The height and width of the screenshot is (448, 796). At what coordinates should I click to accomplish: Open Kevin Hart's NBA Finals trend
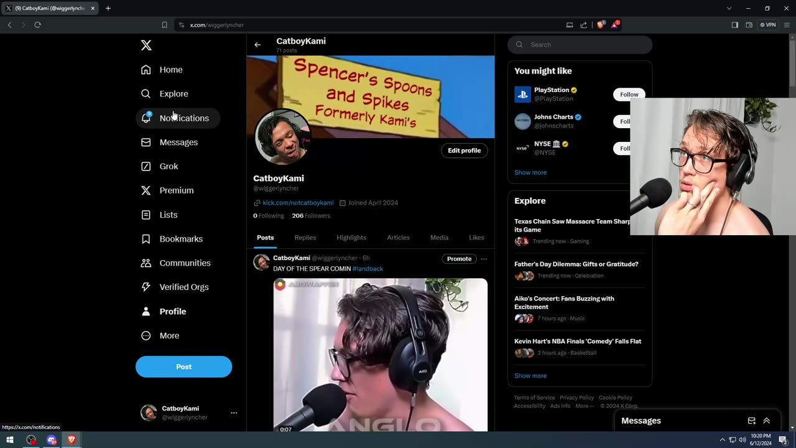(580, 347)
